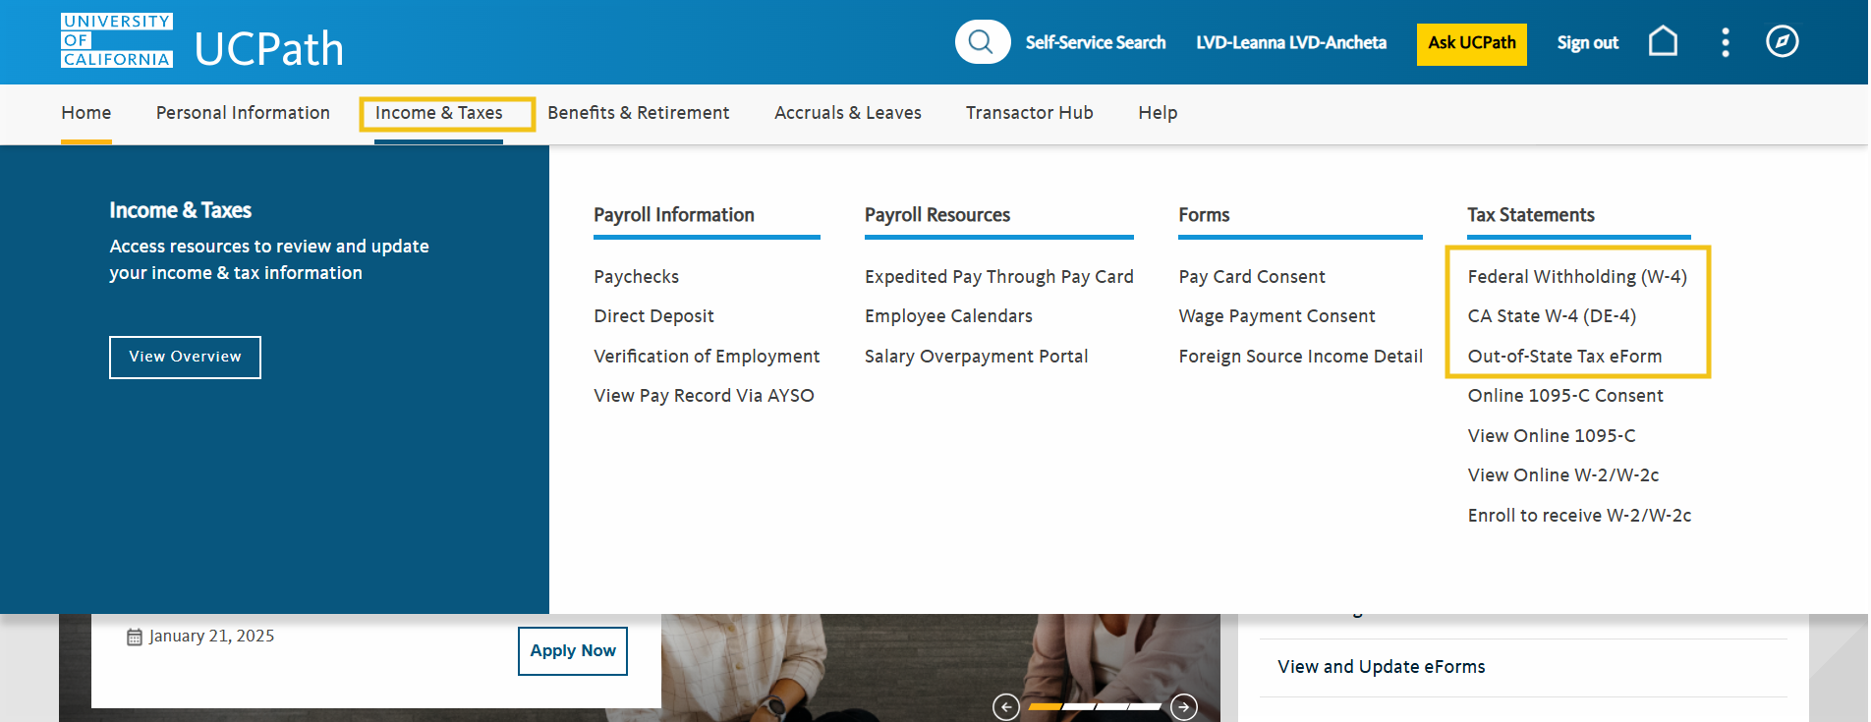Click the calendar icon beside January 21, 2025
The width and height of the screenshot is (1871, 722).
(x=135, y=637)
